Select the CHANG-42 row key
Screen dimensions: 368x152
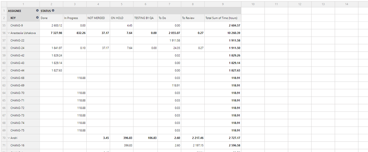pyautogui.click(x=17, y=55)
